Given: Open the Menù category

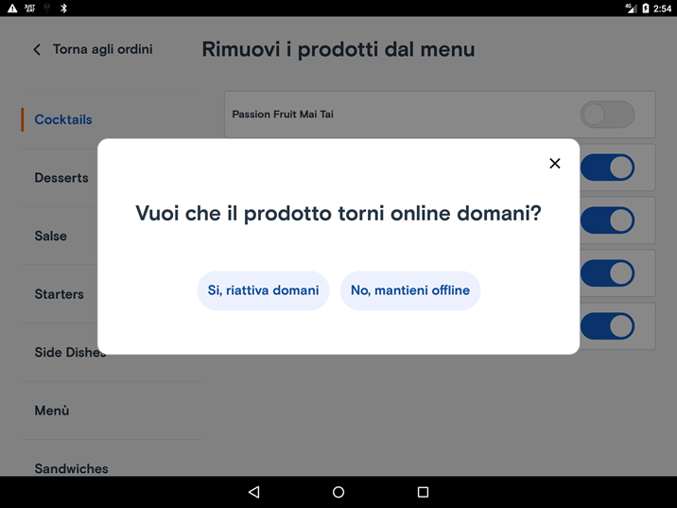Looking at the screenshot, I should tap(52, 411).
